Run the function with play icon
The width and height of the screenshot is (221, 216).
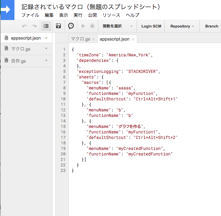[83, 26]
